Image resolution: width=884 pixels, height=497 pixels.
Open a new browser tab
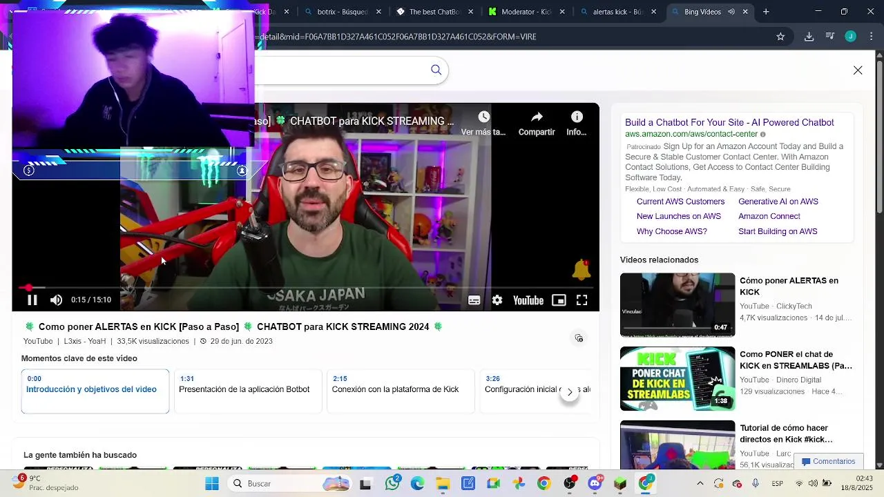[766, 12]
